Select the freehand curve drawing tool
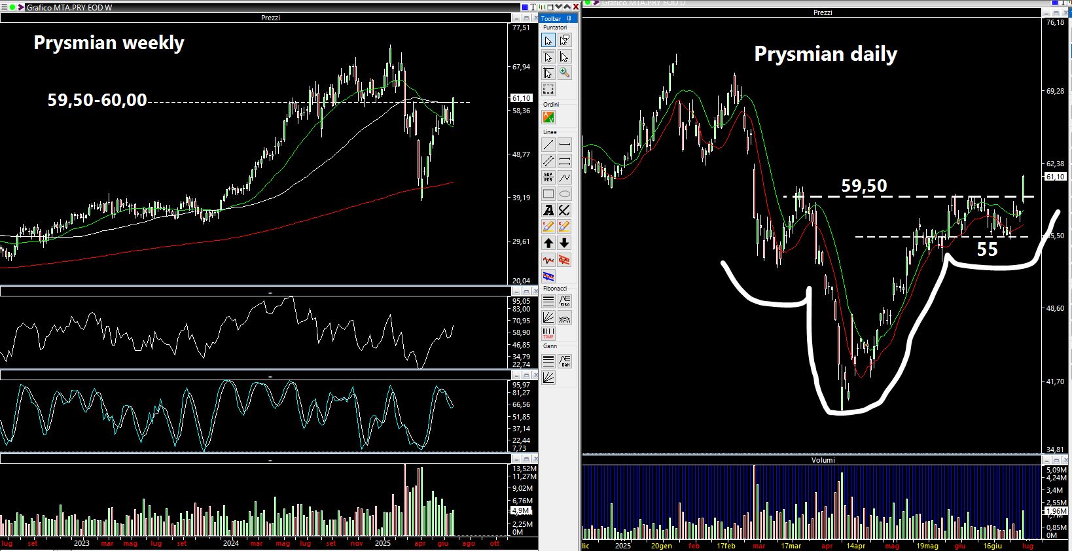The image size is (1072, 551). (x=564, y=210)
